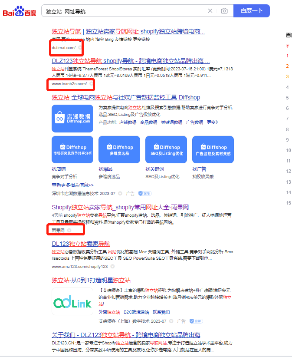Image resolution: width=292 pixels, height=357 pixels.
Task: Open info icon next to dulimai.com
Action: click(x=80, y=47)
